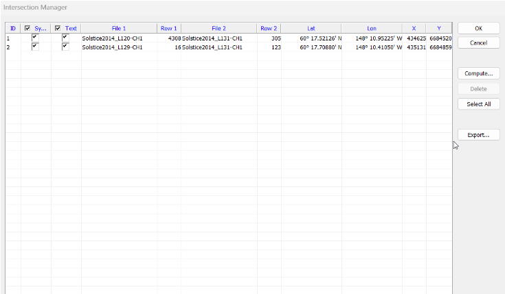Select longitude cell 148° 10.95225' W
This screenshot has width=505, height=294.
pos(372,38)
